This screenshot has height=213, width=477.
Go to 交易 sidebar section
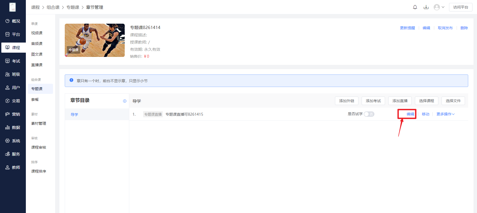13,101
